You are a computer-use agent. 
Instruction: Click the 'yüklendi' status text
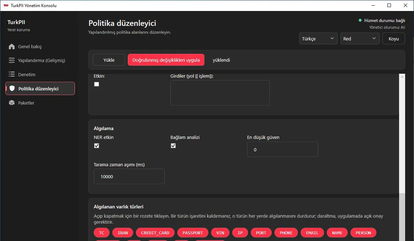(221, 60)
